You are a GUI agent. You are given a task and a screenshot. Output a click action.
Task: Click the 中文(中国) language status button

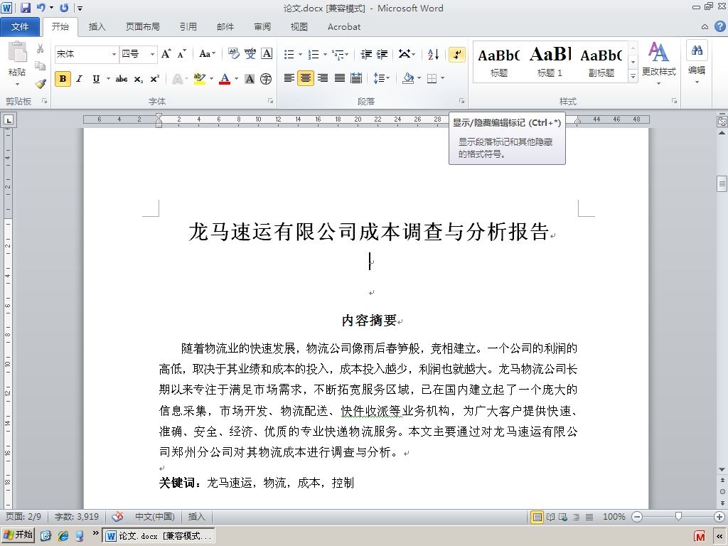154,517
